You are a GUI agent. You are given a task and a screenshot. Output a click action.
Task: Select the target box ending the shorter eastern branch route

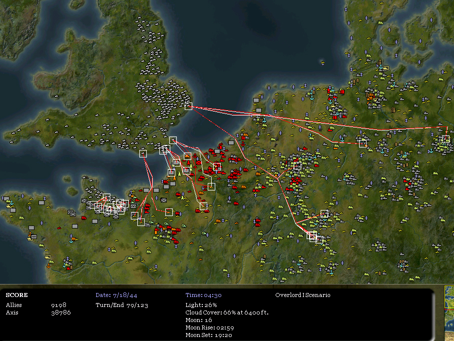coord(363,143)
